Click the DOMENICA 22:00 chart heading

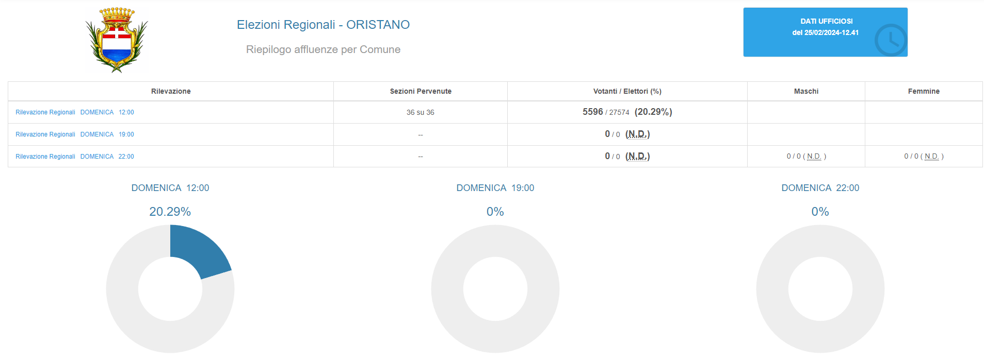tap(820, 188)
